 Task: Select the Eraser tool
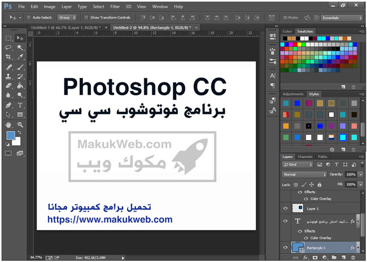pyautogui.click(x=8, y=86)
